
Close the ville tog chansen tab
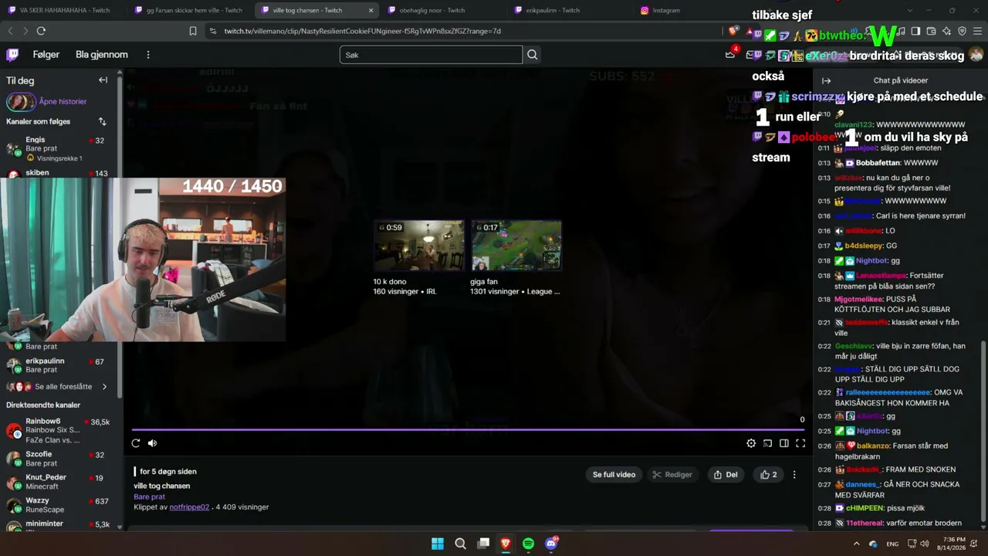(370, 10)
